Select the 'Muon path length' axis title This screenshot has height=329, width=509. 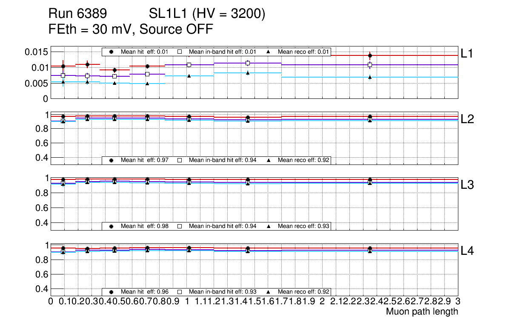pyautogui.click(x=422, y=312)
